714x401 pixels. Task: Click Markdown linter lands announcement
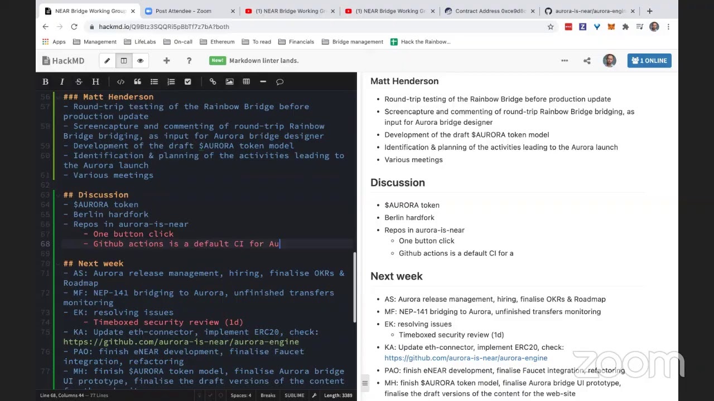(264, 61)
